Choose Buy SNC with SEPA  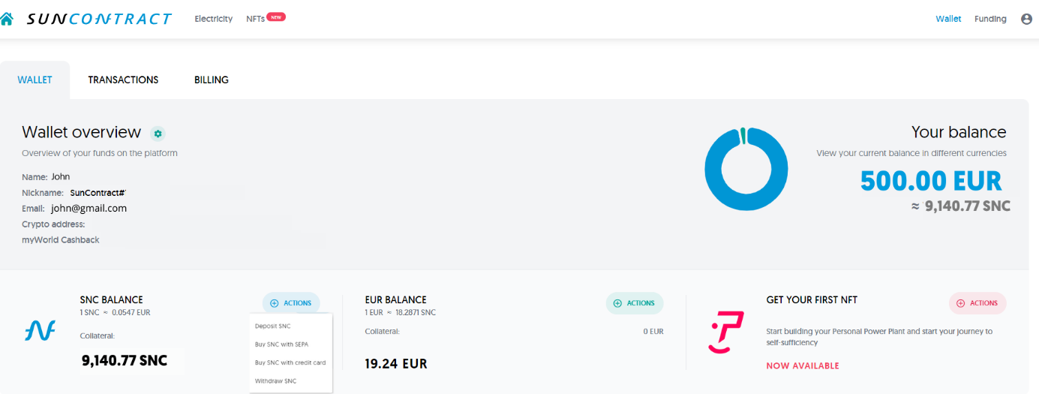point(281,344)
